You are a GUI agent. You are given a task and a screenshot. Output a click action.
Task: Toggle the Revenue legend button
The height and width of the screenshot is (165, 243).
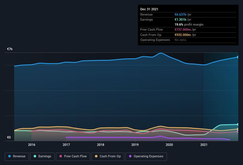point(17,156)
